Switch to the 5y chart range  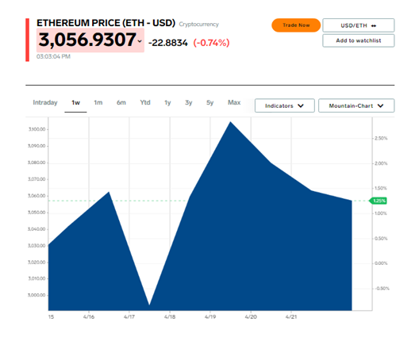pyautogui.click(x=209, y=102)
